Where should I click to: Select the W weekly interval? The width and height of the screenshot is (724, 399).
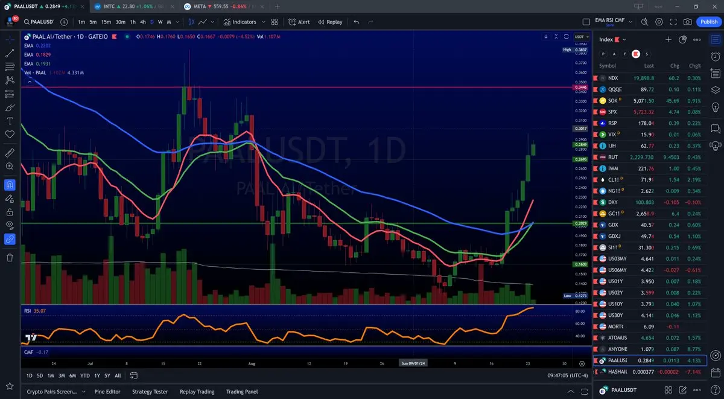[160, 22]
